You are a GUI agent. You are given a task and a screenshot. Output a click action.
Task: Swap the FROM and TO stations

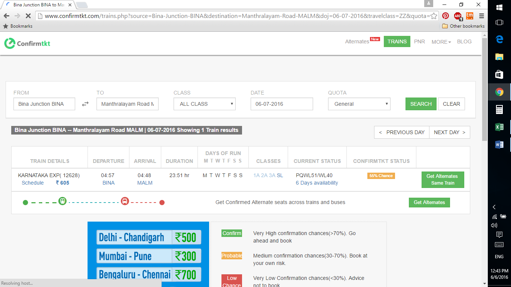coord(85,104)
